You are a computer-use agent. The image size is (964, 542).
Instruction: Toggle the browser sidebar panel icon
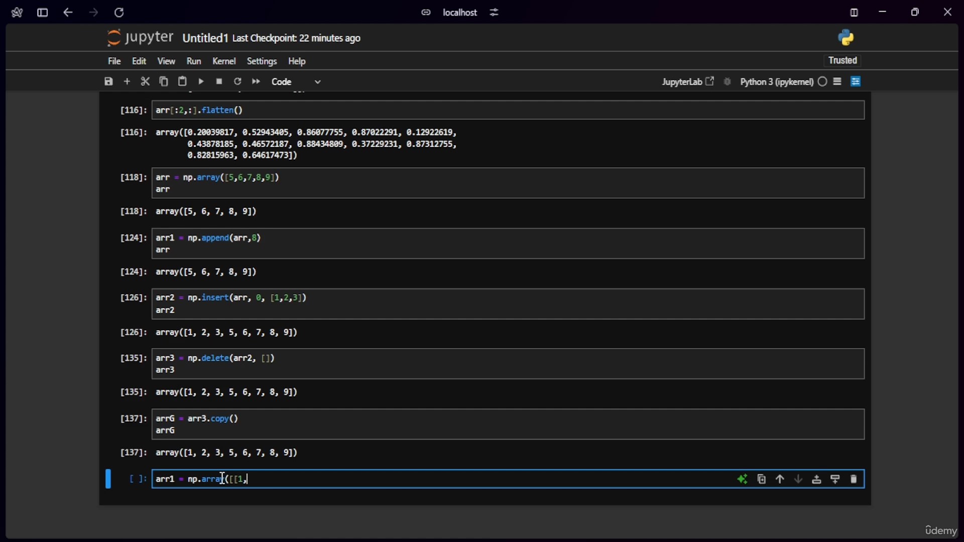point(43,13)
